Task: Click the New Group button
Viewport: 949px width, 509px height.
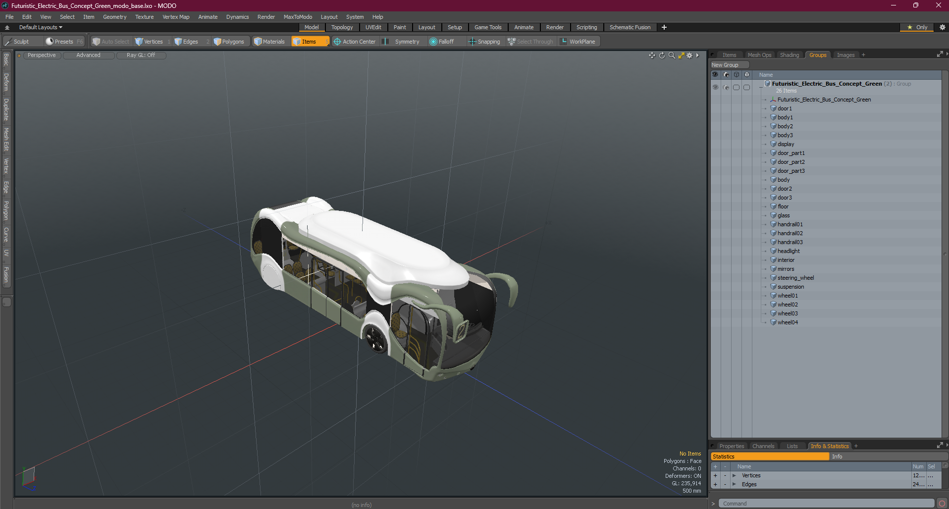Action: pyautogui.click(x=729, y=65)
